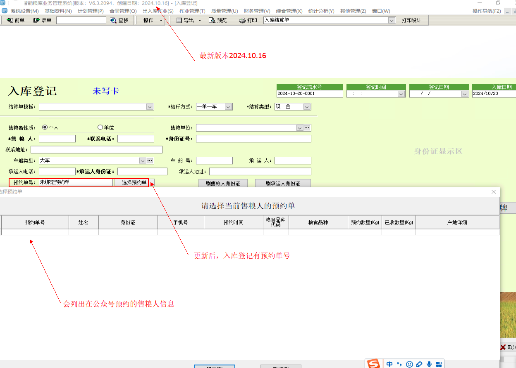Open the Sogou input toolbox grid icon
Screen dimensions: 516x368
pyautogui.click(x=439, y=364)
